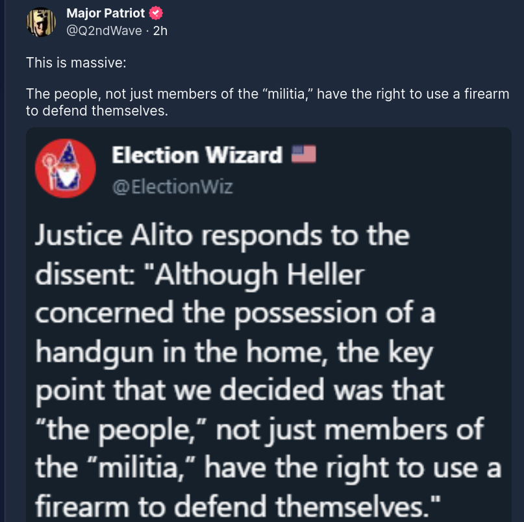Click the US flag emoji
The width and height of the screenshot is (524, 522).
pyautogui.click(x=303, y=155)
